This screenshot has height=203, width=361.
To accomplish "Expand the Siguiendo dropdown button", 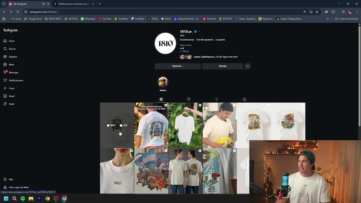I will [178, 66].
